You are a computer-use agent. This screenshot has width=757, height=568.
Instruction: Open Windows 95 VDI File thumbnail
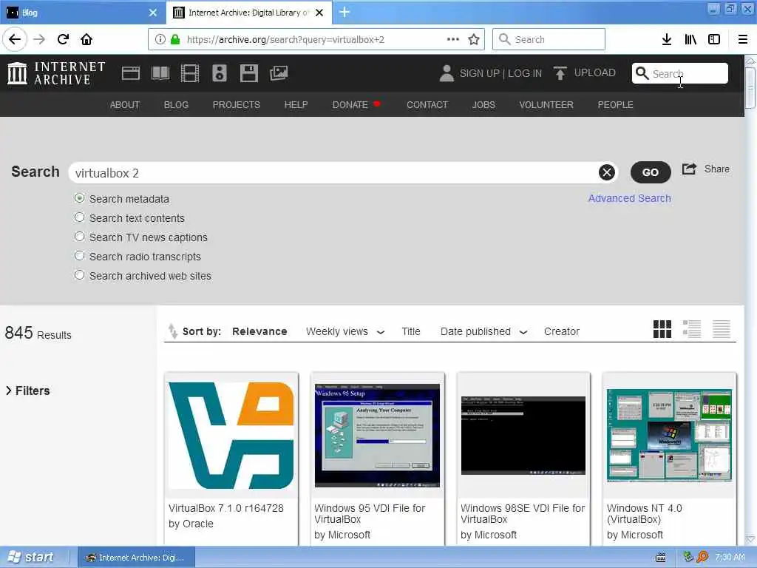[x=377, y=435]
